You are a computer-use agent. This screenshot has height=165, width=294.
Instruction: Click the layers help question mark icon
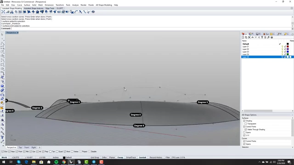[x=271, y=38]
